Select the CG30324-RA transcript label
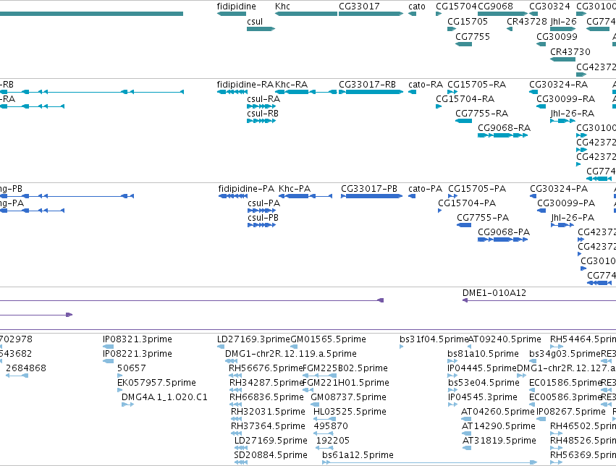The width and height of the screenshot is (616, 466). tap(558, 85)
